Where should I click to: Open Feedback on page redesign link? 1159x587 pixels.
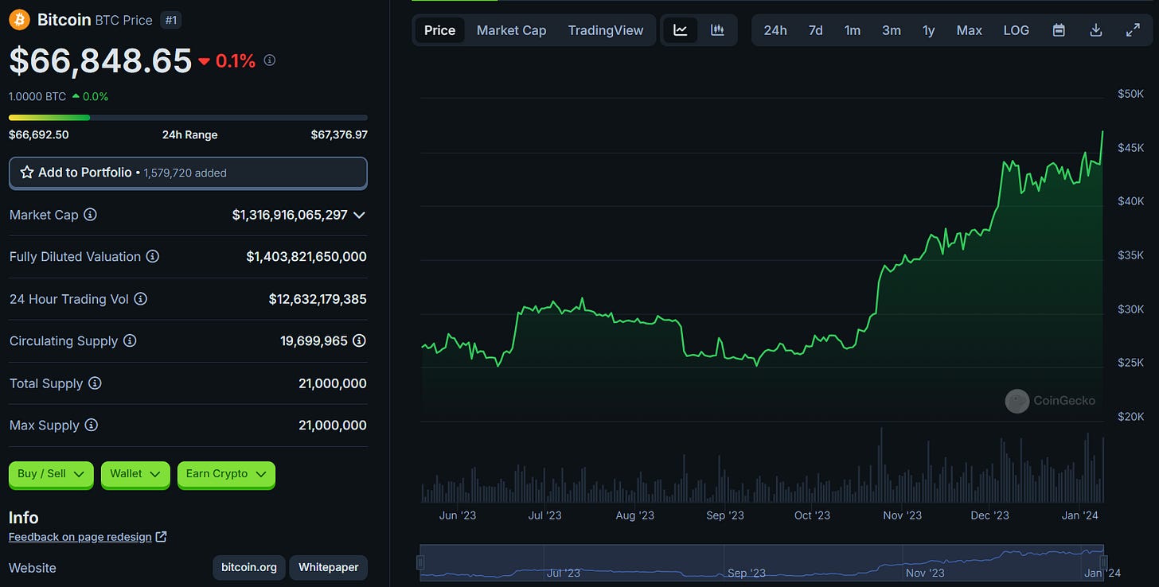click(80, 537)
